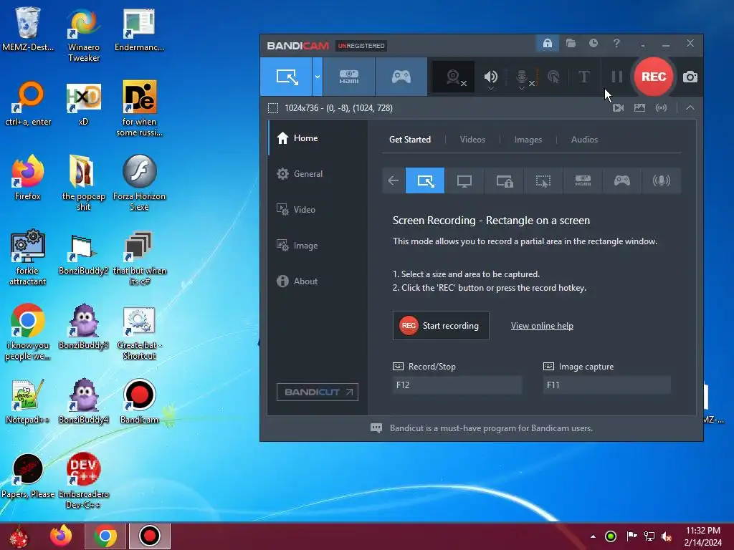734x550 pixels.
Task: Click the Start recording button
Action: coord(441,326)
